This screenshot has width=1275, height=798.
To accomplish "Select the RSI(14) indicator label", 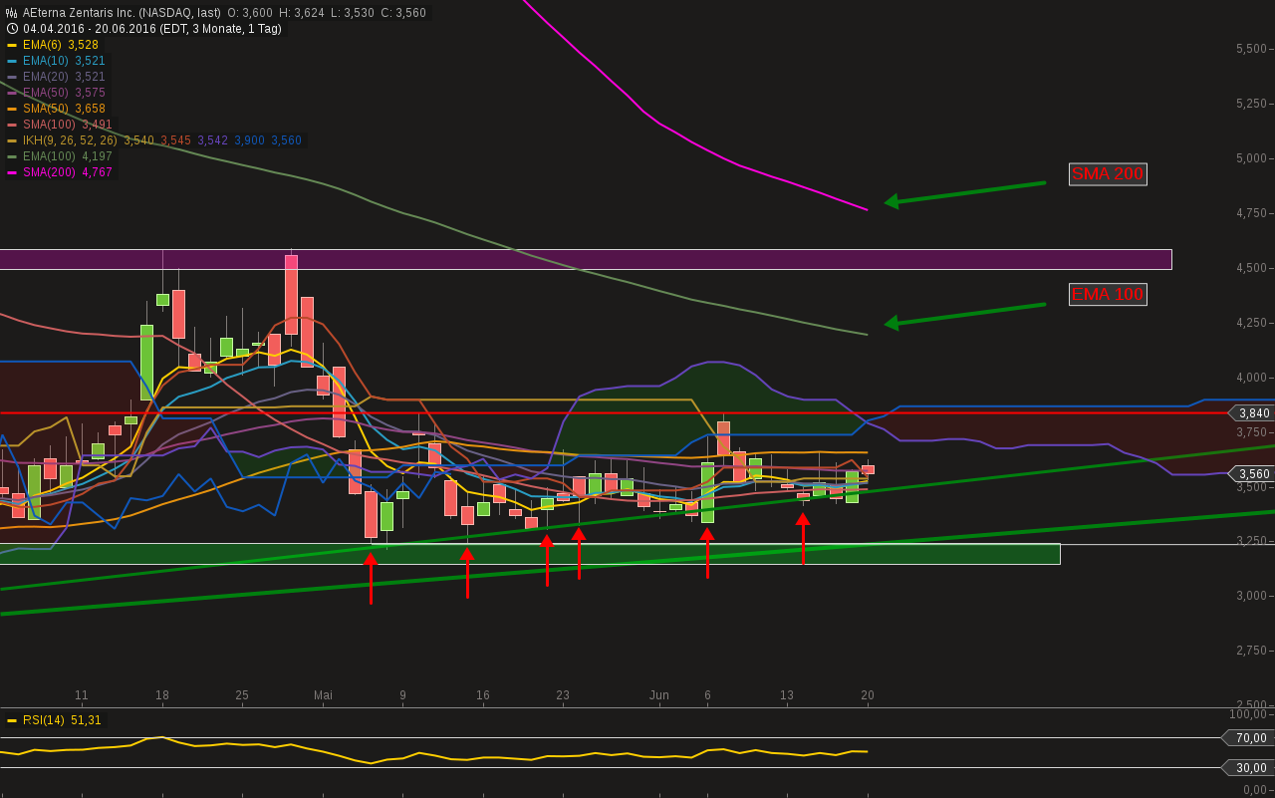I will 43,720.
